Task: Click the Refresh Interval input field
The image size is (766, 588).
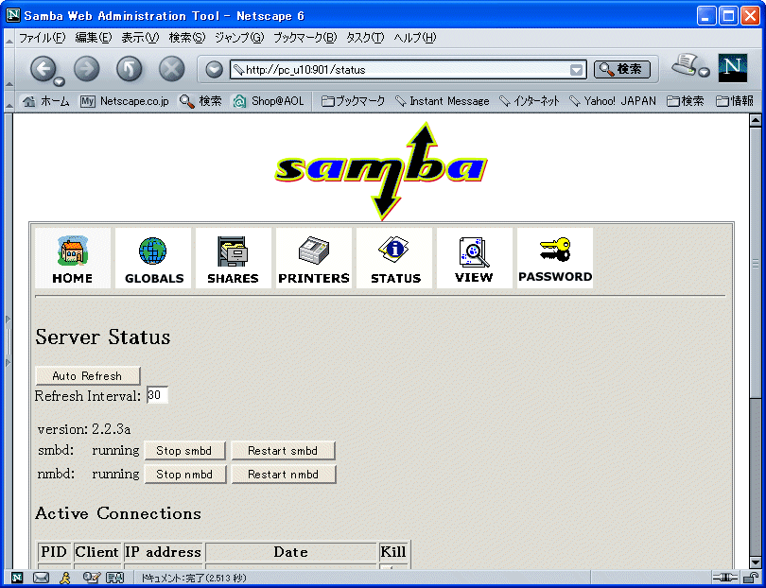Action: point(157,395)
